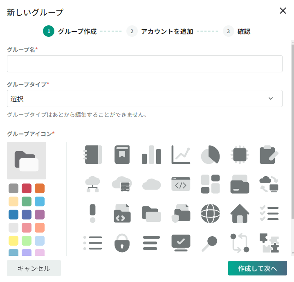Select the purple color swatch

tap(40, 215)
